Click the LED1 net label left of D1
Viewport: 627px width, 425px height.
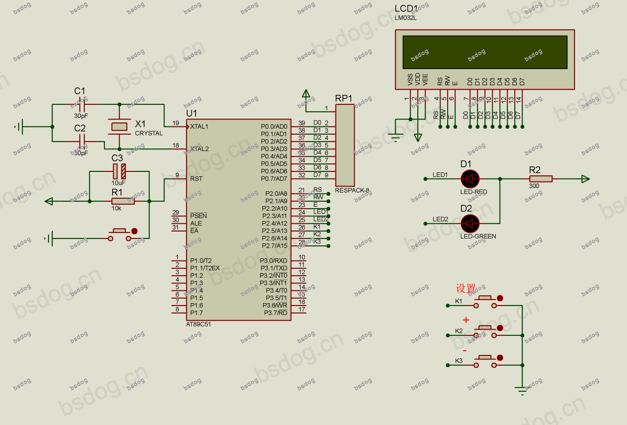(440, 175)
